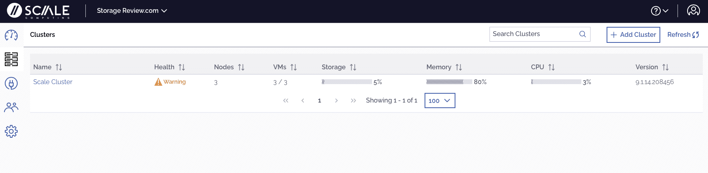Focus the Search Clusters input field
The width and height of the screenshot is (708, 173).
pos(540,34)
